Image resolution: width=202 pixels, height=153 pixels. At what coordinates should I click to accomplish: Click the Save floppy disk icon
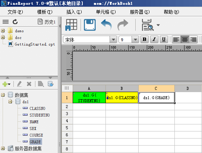pyautogui.click(x=90, y=25)
